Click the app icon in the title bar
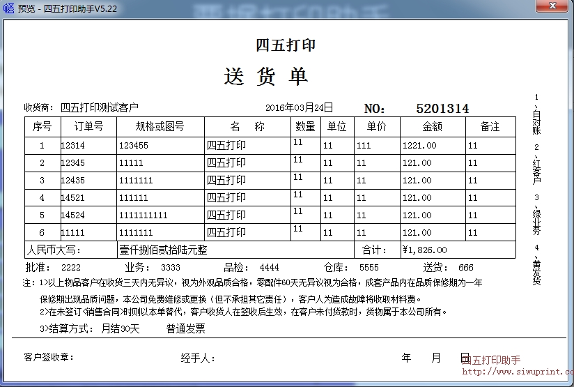 9,8
